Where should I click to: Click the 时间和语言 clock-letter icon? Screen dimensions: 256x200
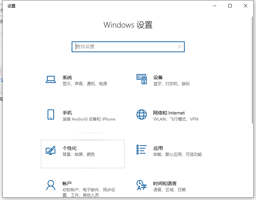[x=141, y=185]
